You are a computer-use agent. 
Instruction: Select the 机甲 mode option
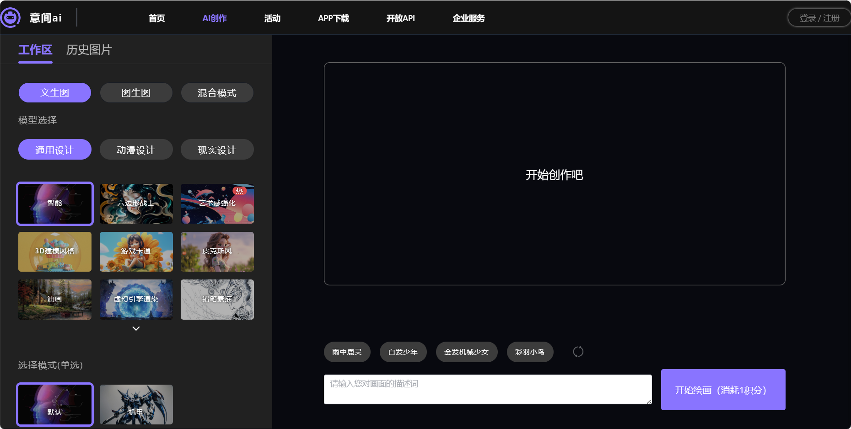[x=136, y=404]
